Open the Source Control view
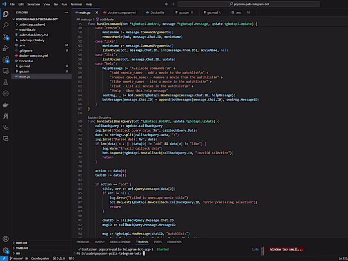This screenshot has height=261, width=348. pyautogui.click(x=5, y=36)
